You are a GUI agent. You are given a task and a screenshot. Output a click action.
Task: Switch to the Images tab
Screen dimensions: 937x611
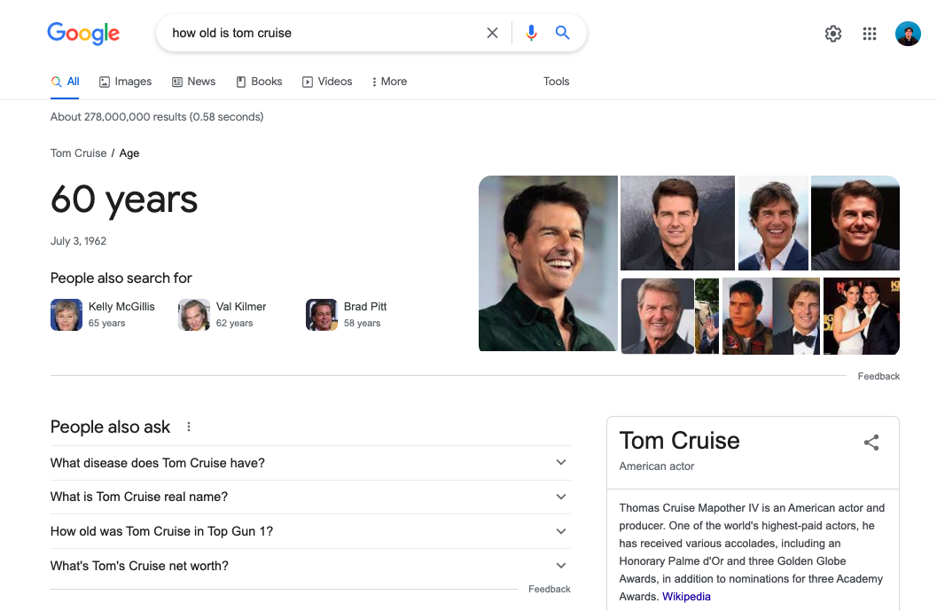[x=125, y=82]
